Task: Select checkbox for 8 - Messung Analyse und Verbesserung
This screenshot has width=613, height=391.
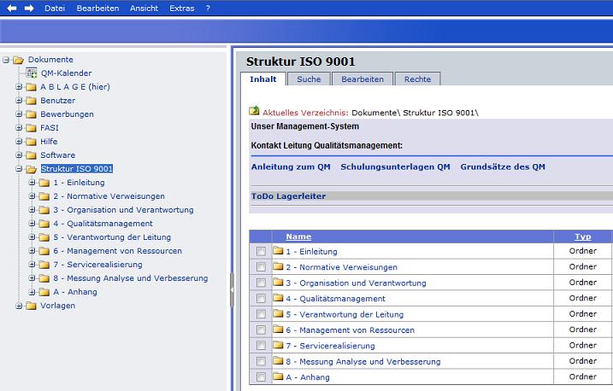Action: tap(261, 361)
